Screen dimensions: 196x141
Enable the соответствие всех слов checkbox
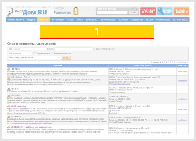tap(94, 49)
